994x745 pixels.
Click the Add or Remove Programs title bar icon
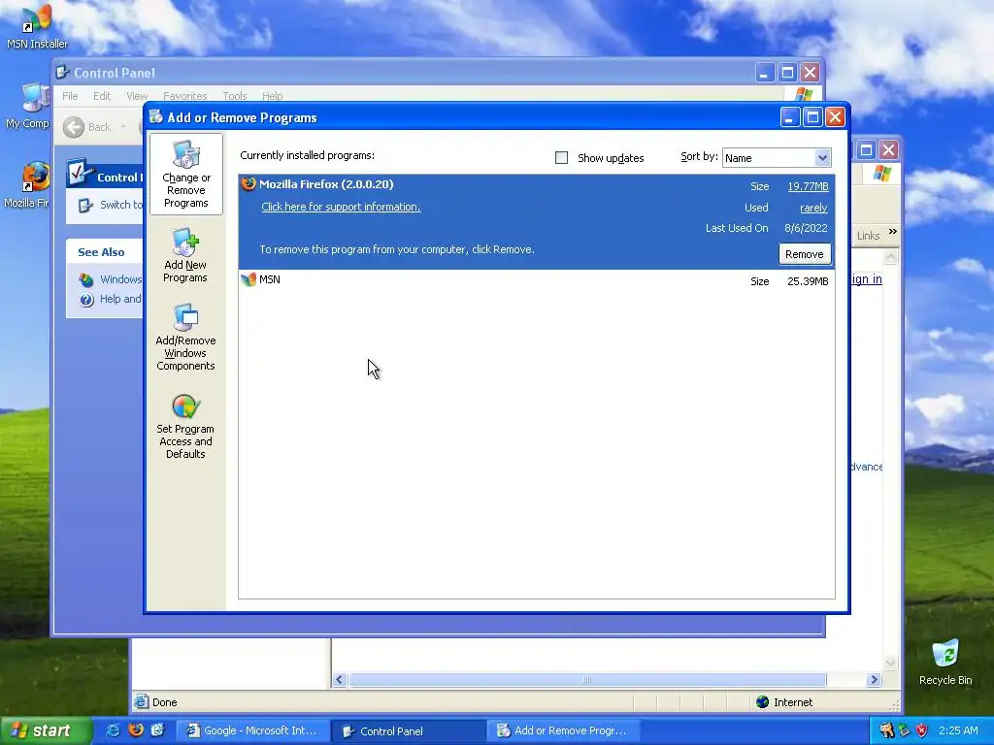point(156,117)
